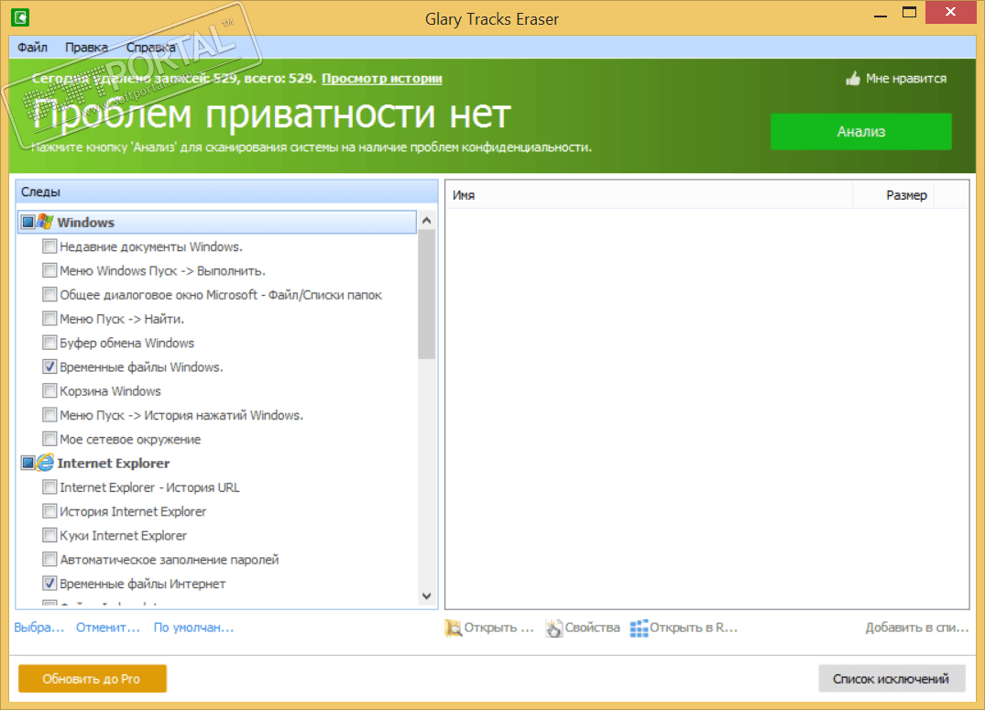
Task: Sort by the Размер column header
Action: click(x=894, y=195)
